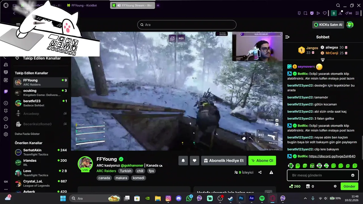Image resolution: width=363 pixels, height=204 pixels.
Task: Open GX Corner in sidebar
Action: [6, 182]
